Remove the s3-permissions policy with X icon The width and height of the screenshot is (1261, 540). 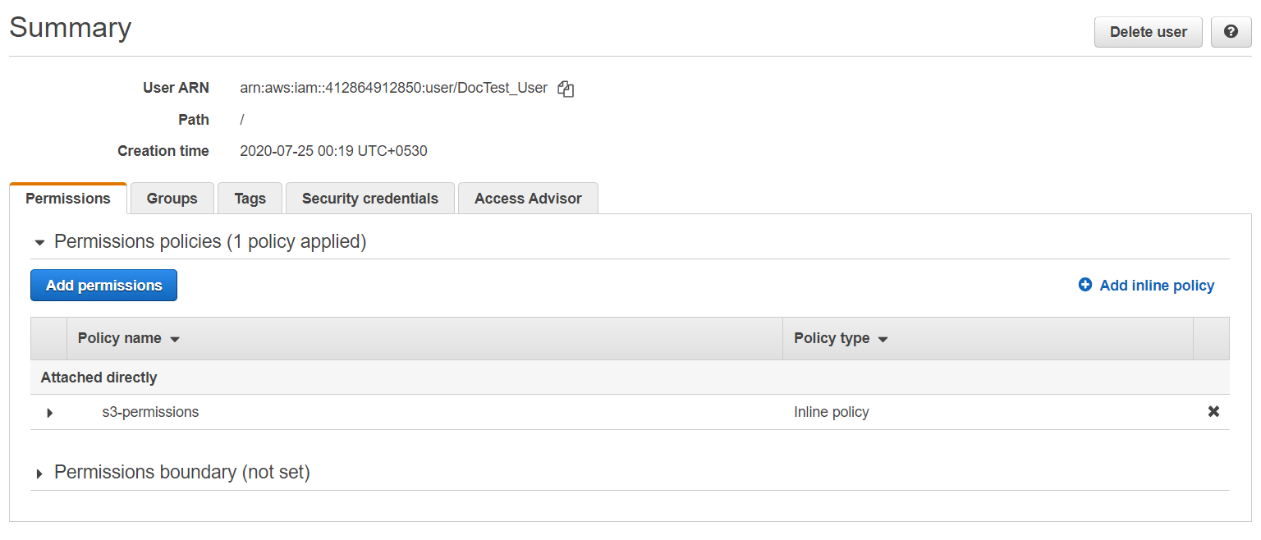[1213, 412]
